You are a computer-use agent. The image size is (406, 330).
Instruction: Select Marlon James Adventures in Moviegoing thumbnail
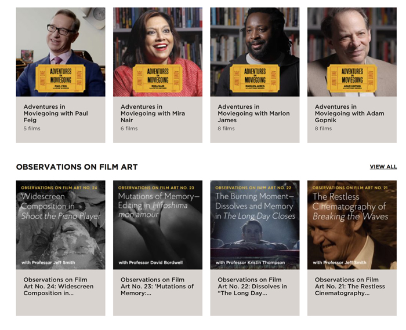[255, 52]
